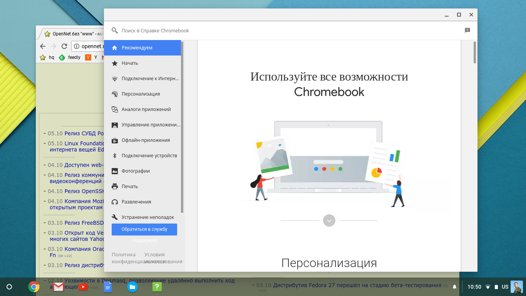Image resolution: width=526 pixels, height=296 pixels.
Task: Click the feedback icon in the help header
Action: tap(467, 30)
